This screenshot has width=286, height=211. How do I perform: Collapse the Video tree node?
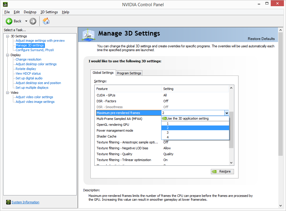click(x=8, y=93)
